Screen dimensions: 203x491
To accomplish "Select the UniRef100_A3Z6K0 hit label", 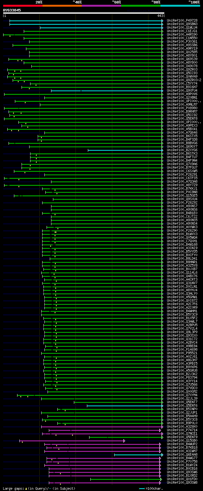I will click(x=182, y=427).
